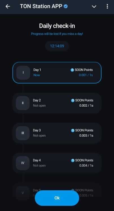Click the 0.001 / 1s reward rate
The image size is (114, 211).
(86, 75)
